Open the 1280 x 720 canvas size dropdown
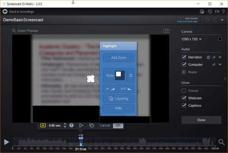Image resolution: width=228 pixels, height=153 pixels. (191, 39)
